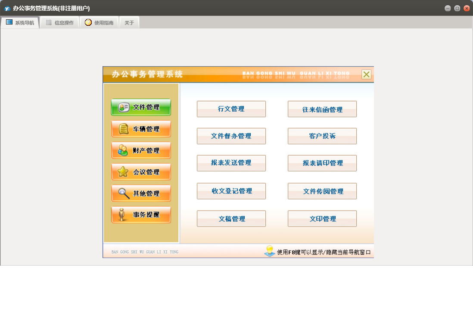Click the 行文管理 button
The image size is (473, 309).
click(x=231, y=109)
